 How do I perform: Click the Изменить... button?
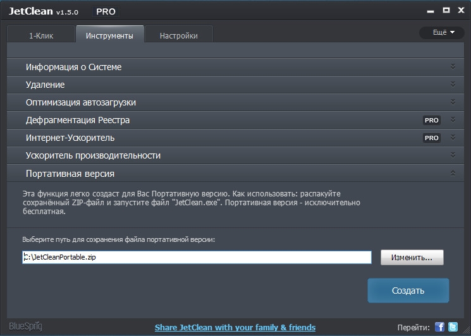pos(412,258)
